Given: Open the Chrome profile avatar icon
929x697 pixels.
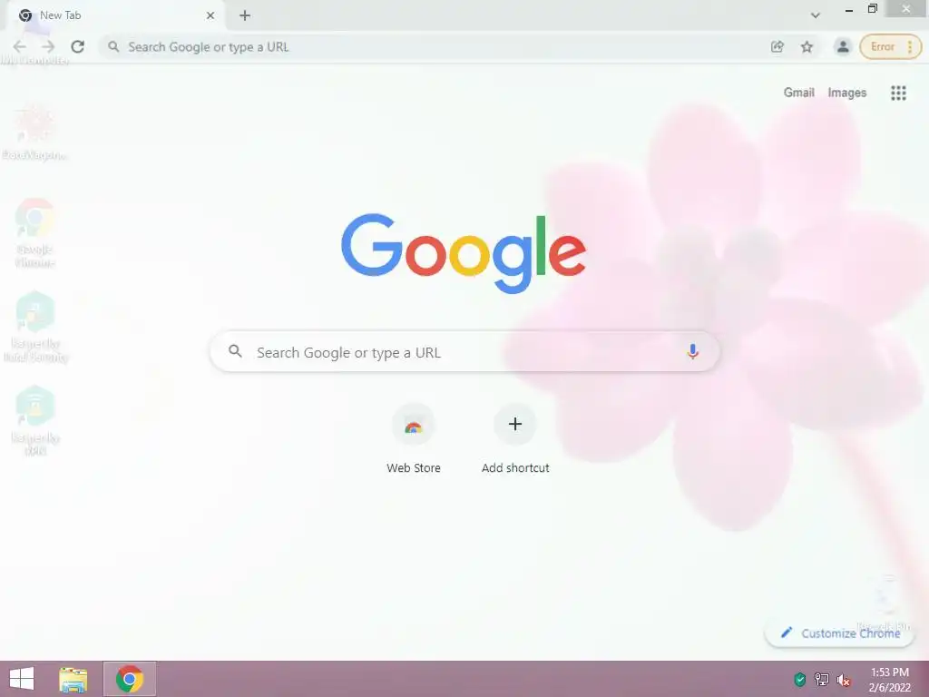Looking at the screenshot, I should [843, 47].
